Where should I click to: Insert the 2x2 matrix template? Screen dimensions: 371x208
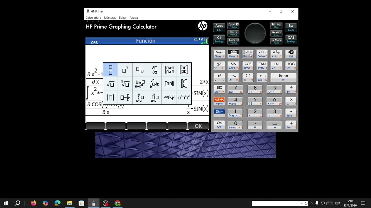pyautogui.click(x=184, y=70)
